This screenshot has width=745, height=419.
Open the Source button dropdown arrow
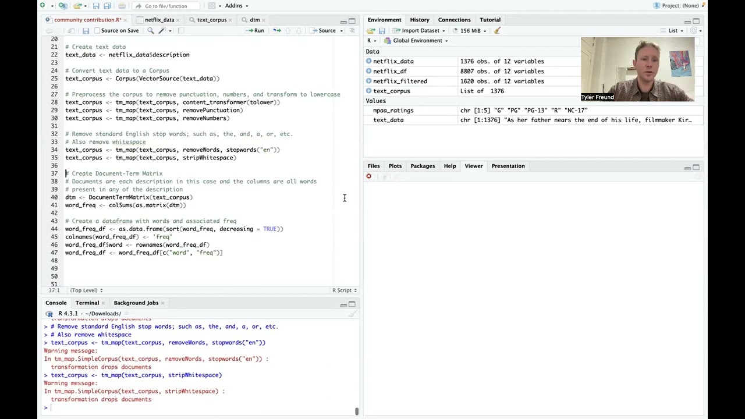point(340,30)
